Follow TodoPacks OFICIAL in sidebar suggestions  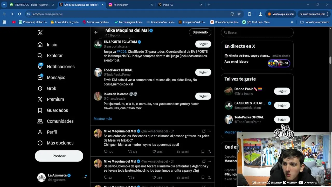282,119
